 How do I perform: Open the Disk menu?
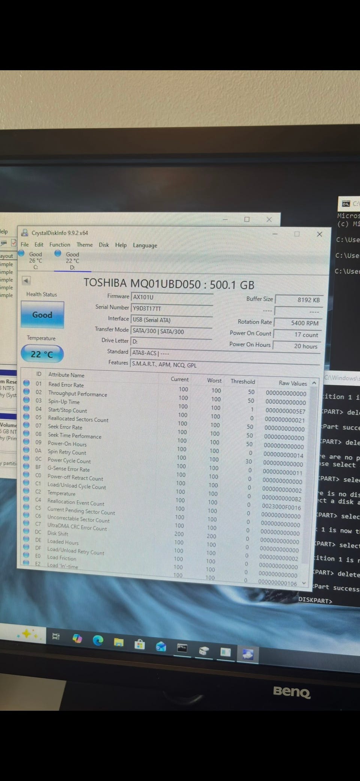pos(104,245)
